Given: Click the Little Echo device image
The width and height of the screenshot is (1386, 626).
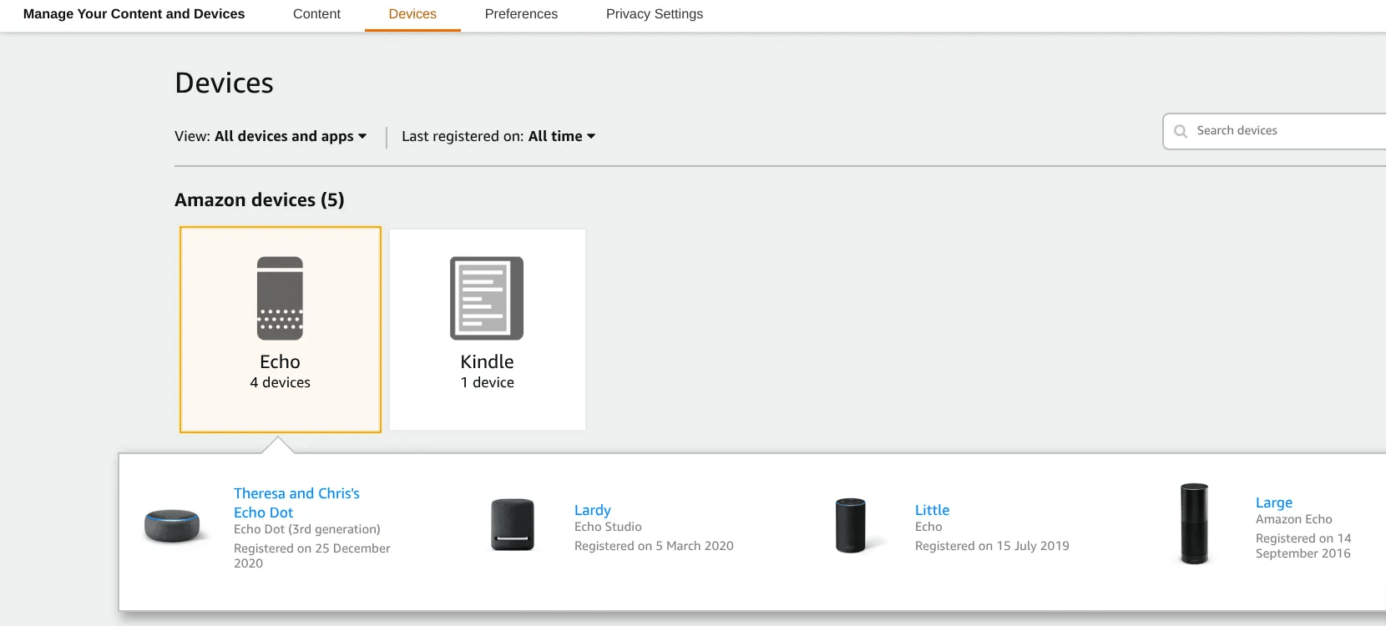Looking at the screenshot, I should pos(851,526).
